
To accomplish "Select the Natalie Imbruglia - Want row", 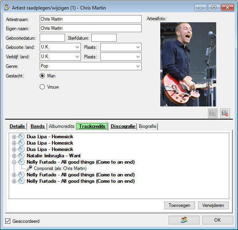I will coord(54,156).
